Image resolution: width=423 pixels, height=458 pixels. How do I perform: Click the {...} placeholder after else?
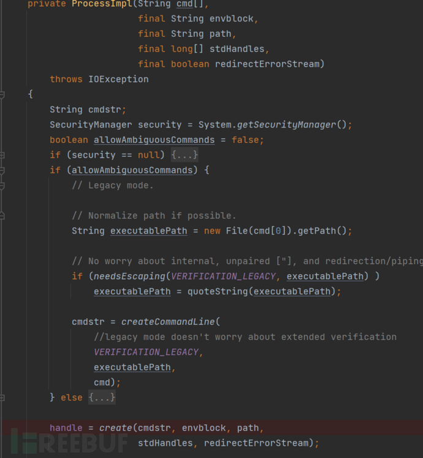pos(102,397)
